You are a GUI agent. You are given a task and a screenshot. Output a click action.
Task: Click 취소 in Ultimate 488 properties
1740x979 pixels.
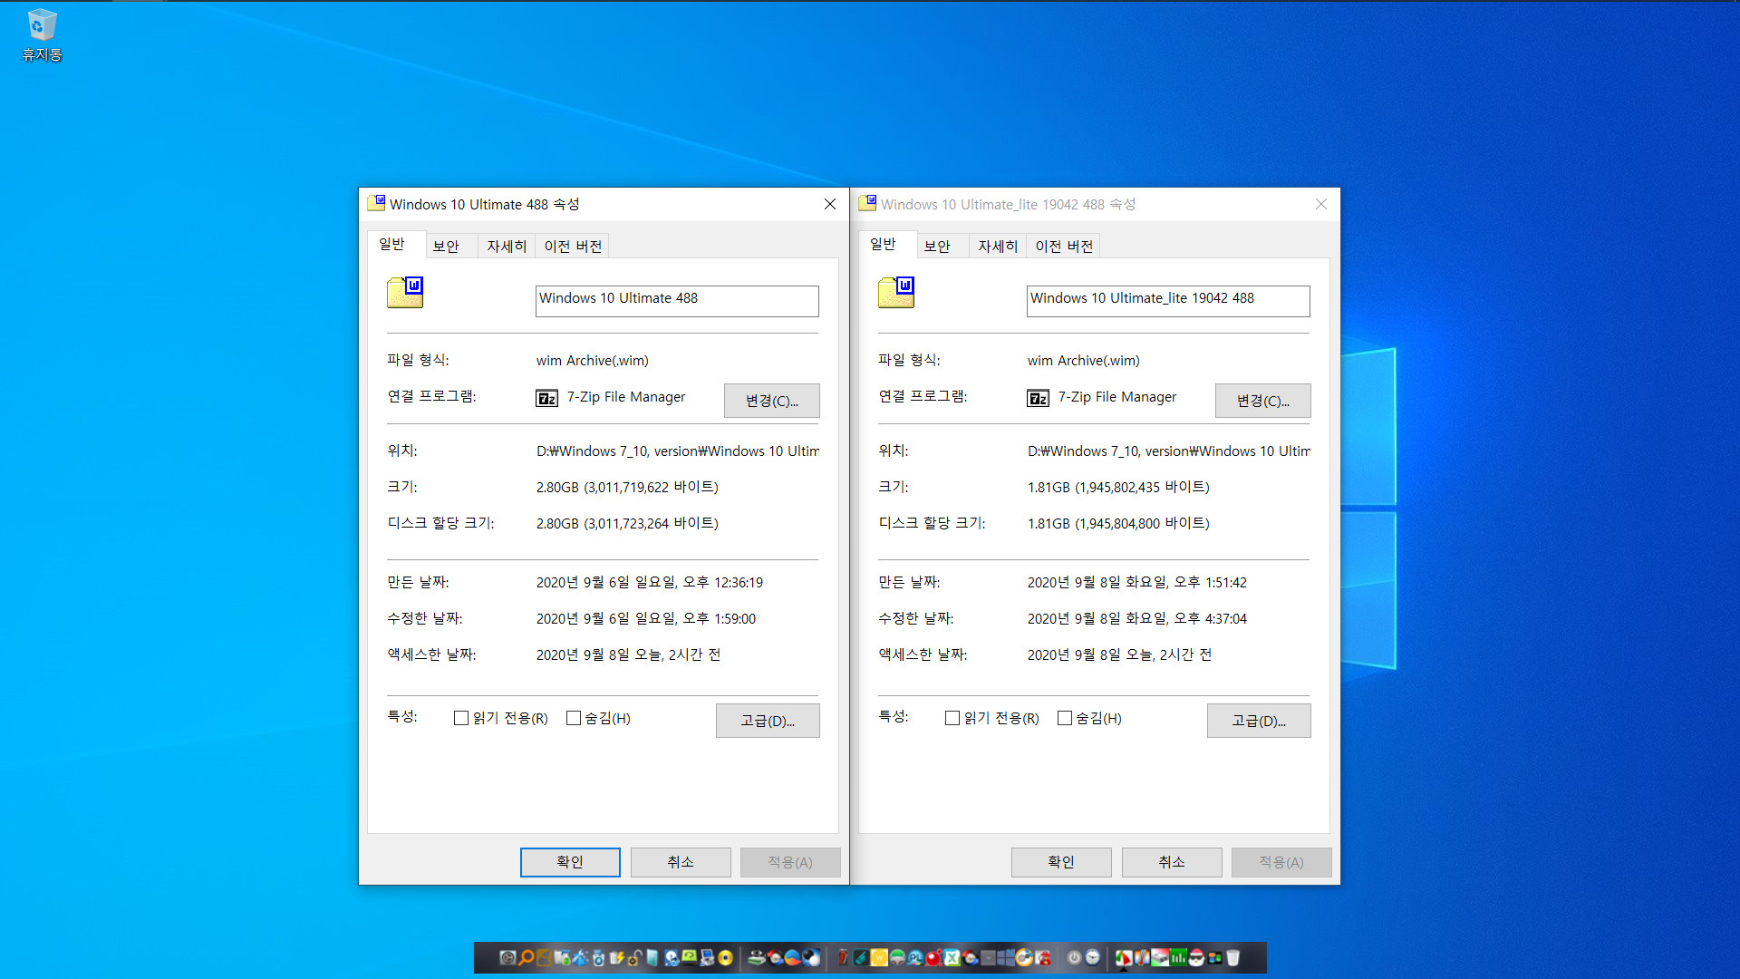point(681,862)
